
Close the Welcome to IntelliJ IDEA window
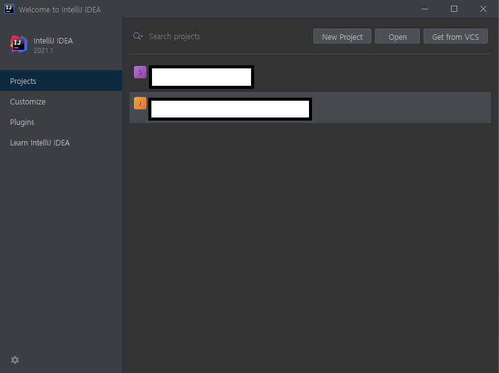483,9
